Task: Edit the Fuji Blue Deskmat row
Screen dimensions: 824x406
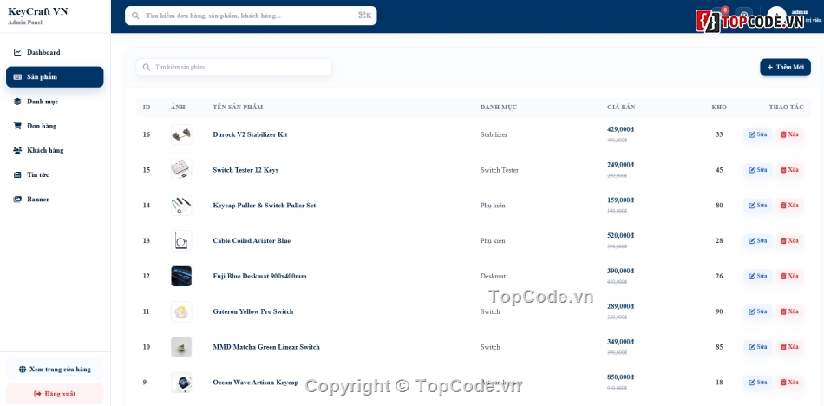Action: (758, 276)
